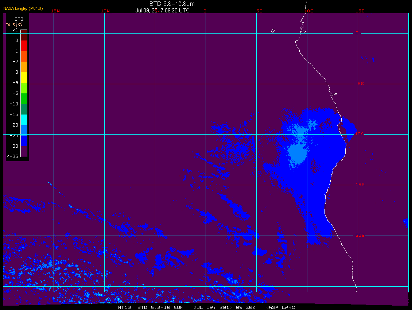Image resolution: width=412 pixels, height=310 pixels.
Task: Click the 'BTD' legend heading
Action: point(19,19)
